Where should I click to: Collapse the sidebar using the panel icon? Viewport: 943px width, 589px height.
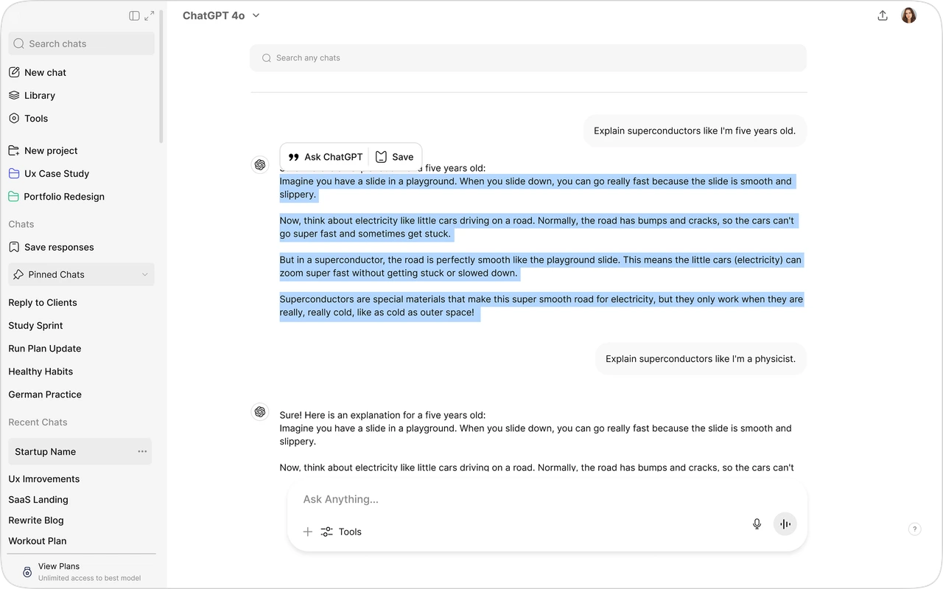(x=133, y=15)
